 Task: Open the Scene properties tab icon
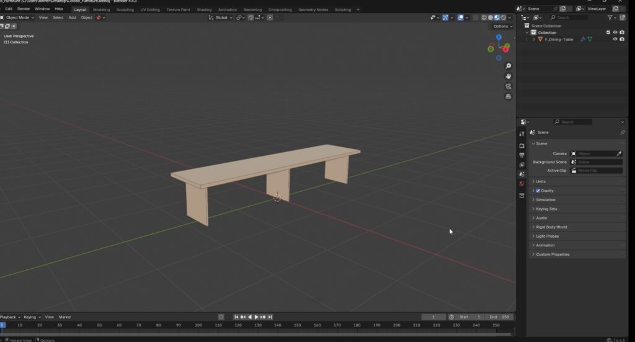522,174
